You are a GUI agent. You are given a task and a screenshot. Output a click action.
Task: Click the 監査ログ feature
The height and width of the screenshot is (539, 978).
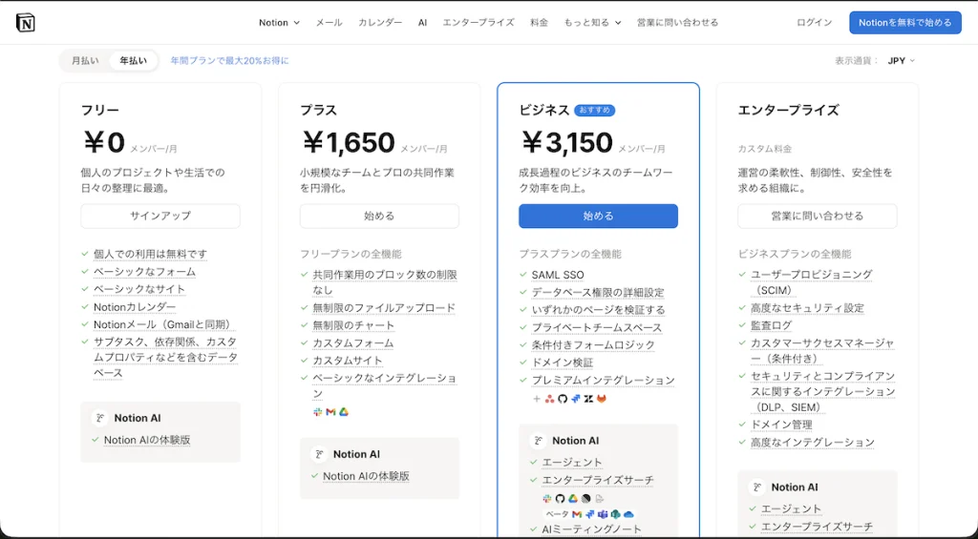pyautogui.click(x=772, y=325)
